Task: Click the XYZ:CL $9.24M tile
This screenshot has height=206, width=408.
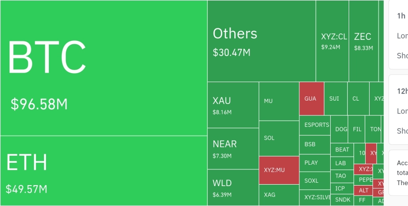Action: pos(332,41)
